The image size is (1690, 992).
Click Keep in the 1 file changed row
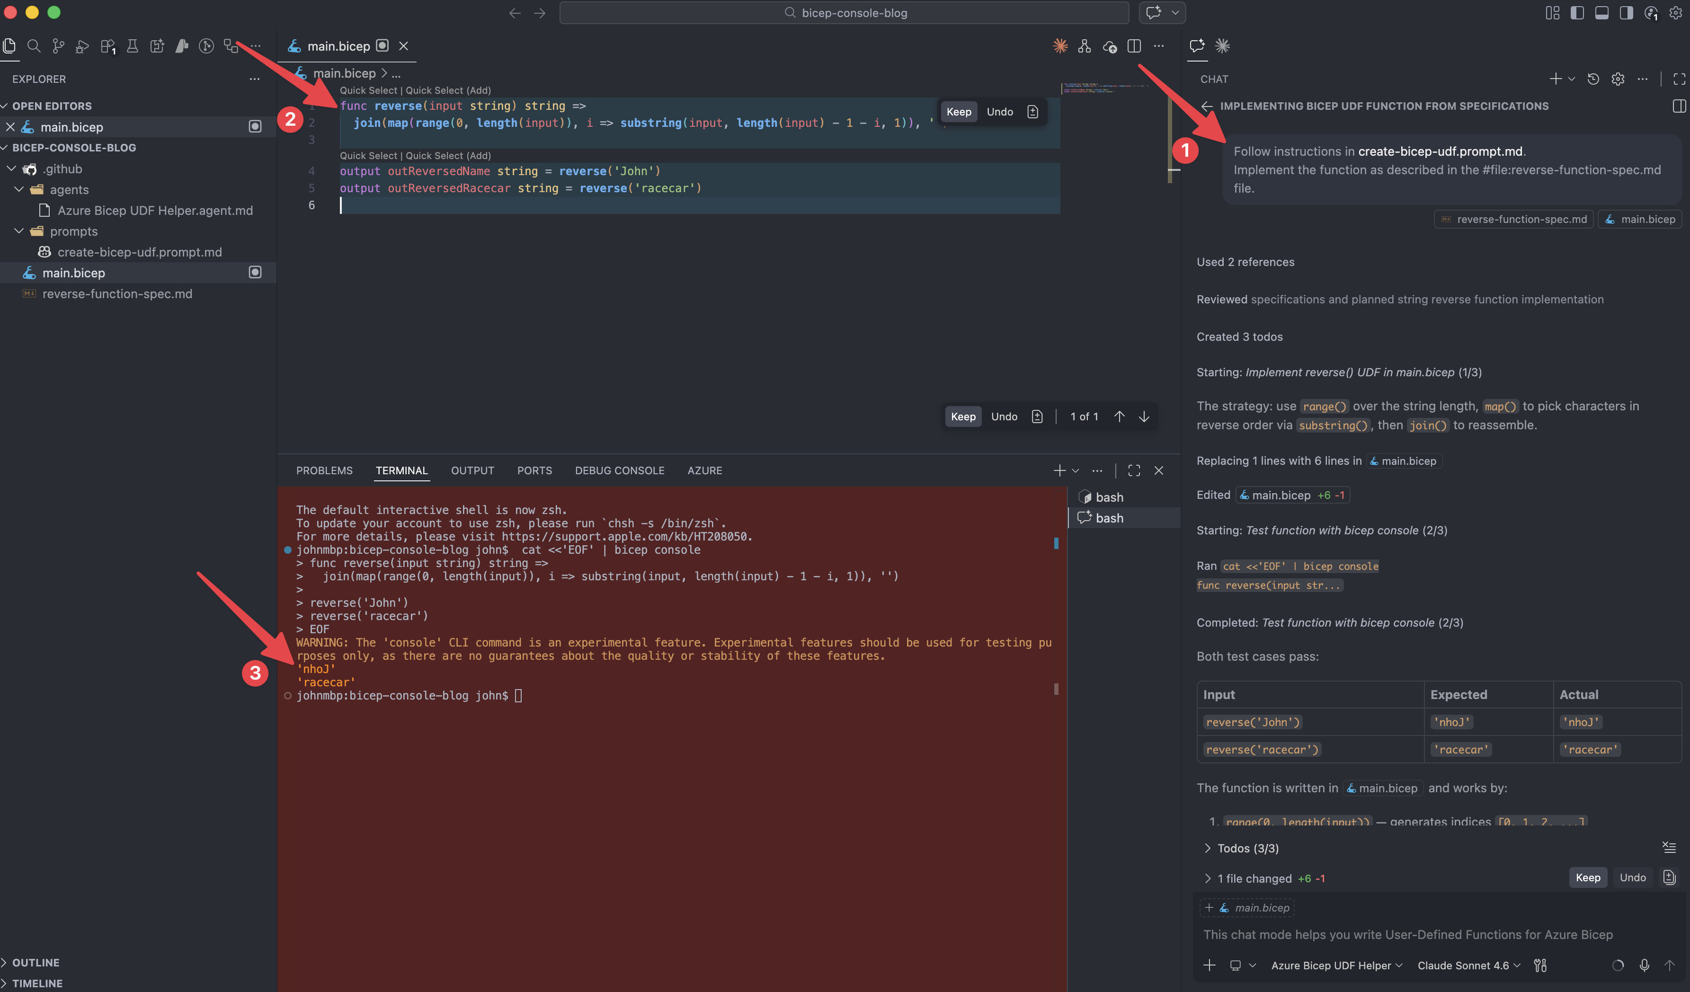pos(1587,877)
